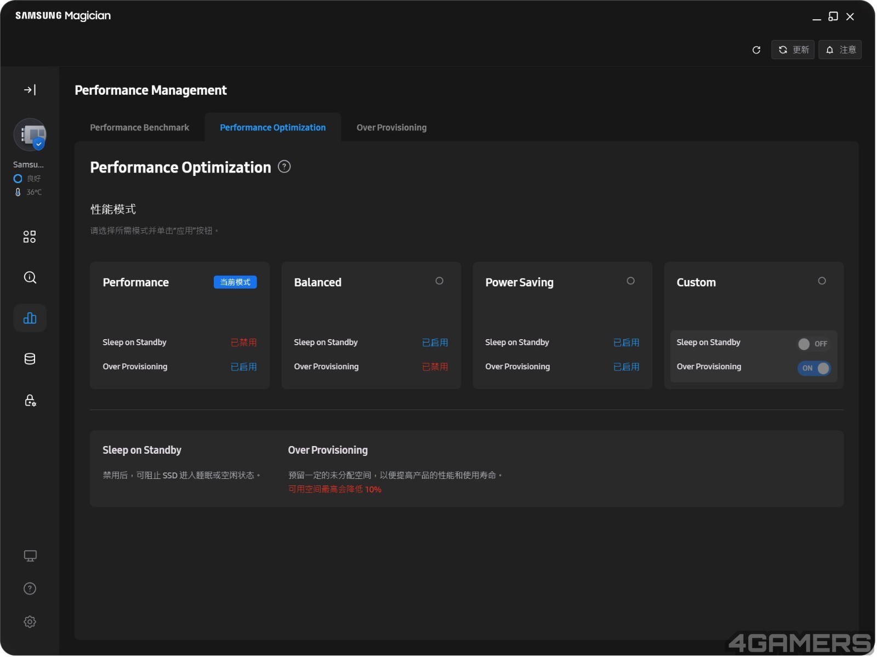The width and height of the screenshot is (877, 657).
Task: Switch to Over Provisioning tab
Action: click(391, 128)
